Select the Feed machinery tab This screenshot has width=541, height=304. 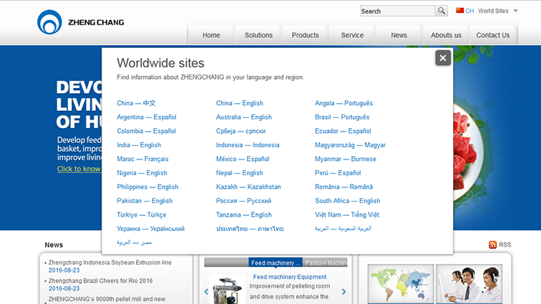point(276,263)
